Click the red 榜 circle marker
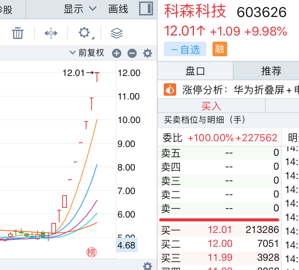 [92, 253]
